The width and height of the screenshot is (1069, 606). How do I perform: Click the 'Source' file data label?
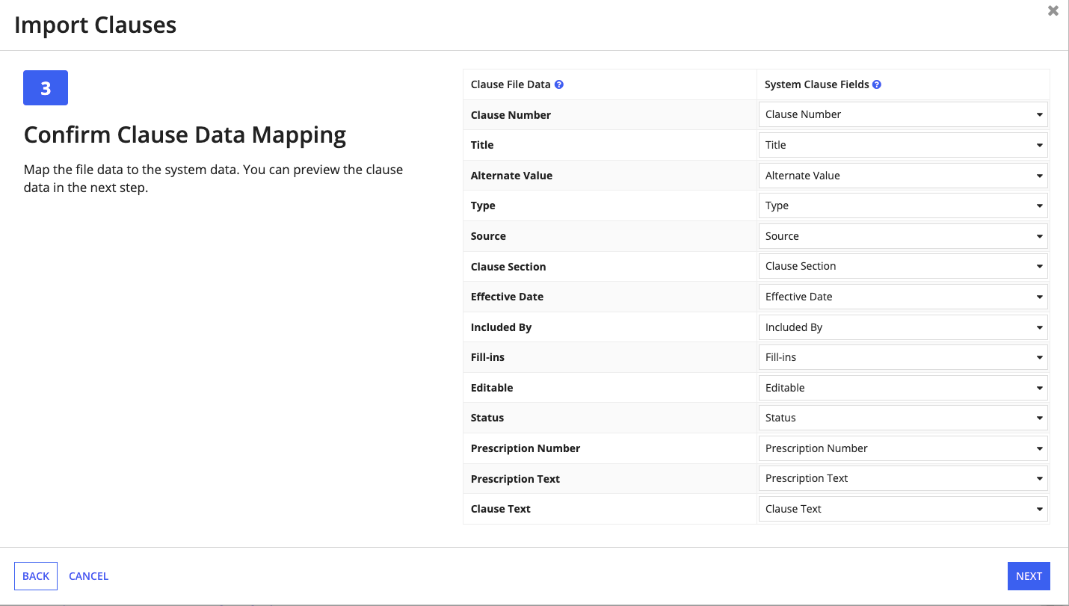(x=488, y=236)
